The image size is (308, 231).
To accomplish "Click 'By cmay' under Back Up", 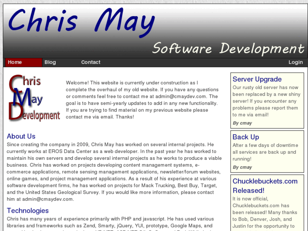I will pos(242,167).
